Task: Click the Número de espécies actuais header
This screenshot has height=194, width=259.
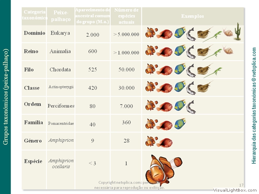Action: pyautogui.click(x=126, y=16)
